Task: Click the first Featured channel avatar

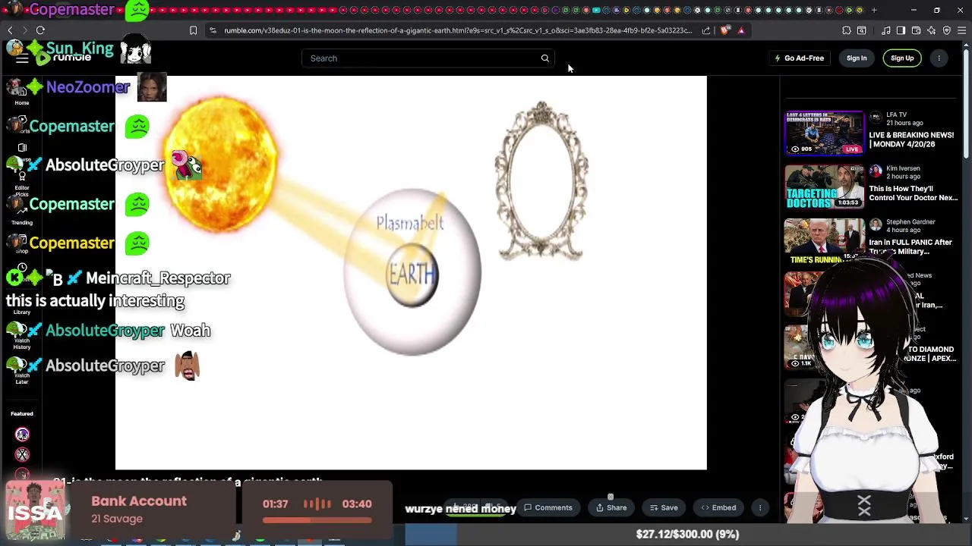Action: point(22,435)
